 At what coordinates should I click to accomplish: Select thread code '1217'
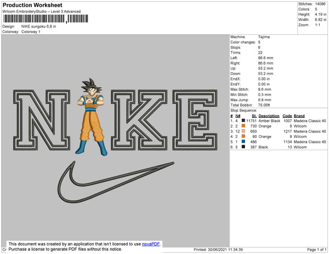[x=288, y=131]
